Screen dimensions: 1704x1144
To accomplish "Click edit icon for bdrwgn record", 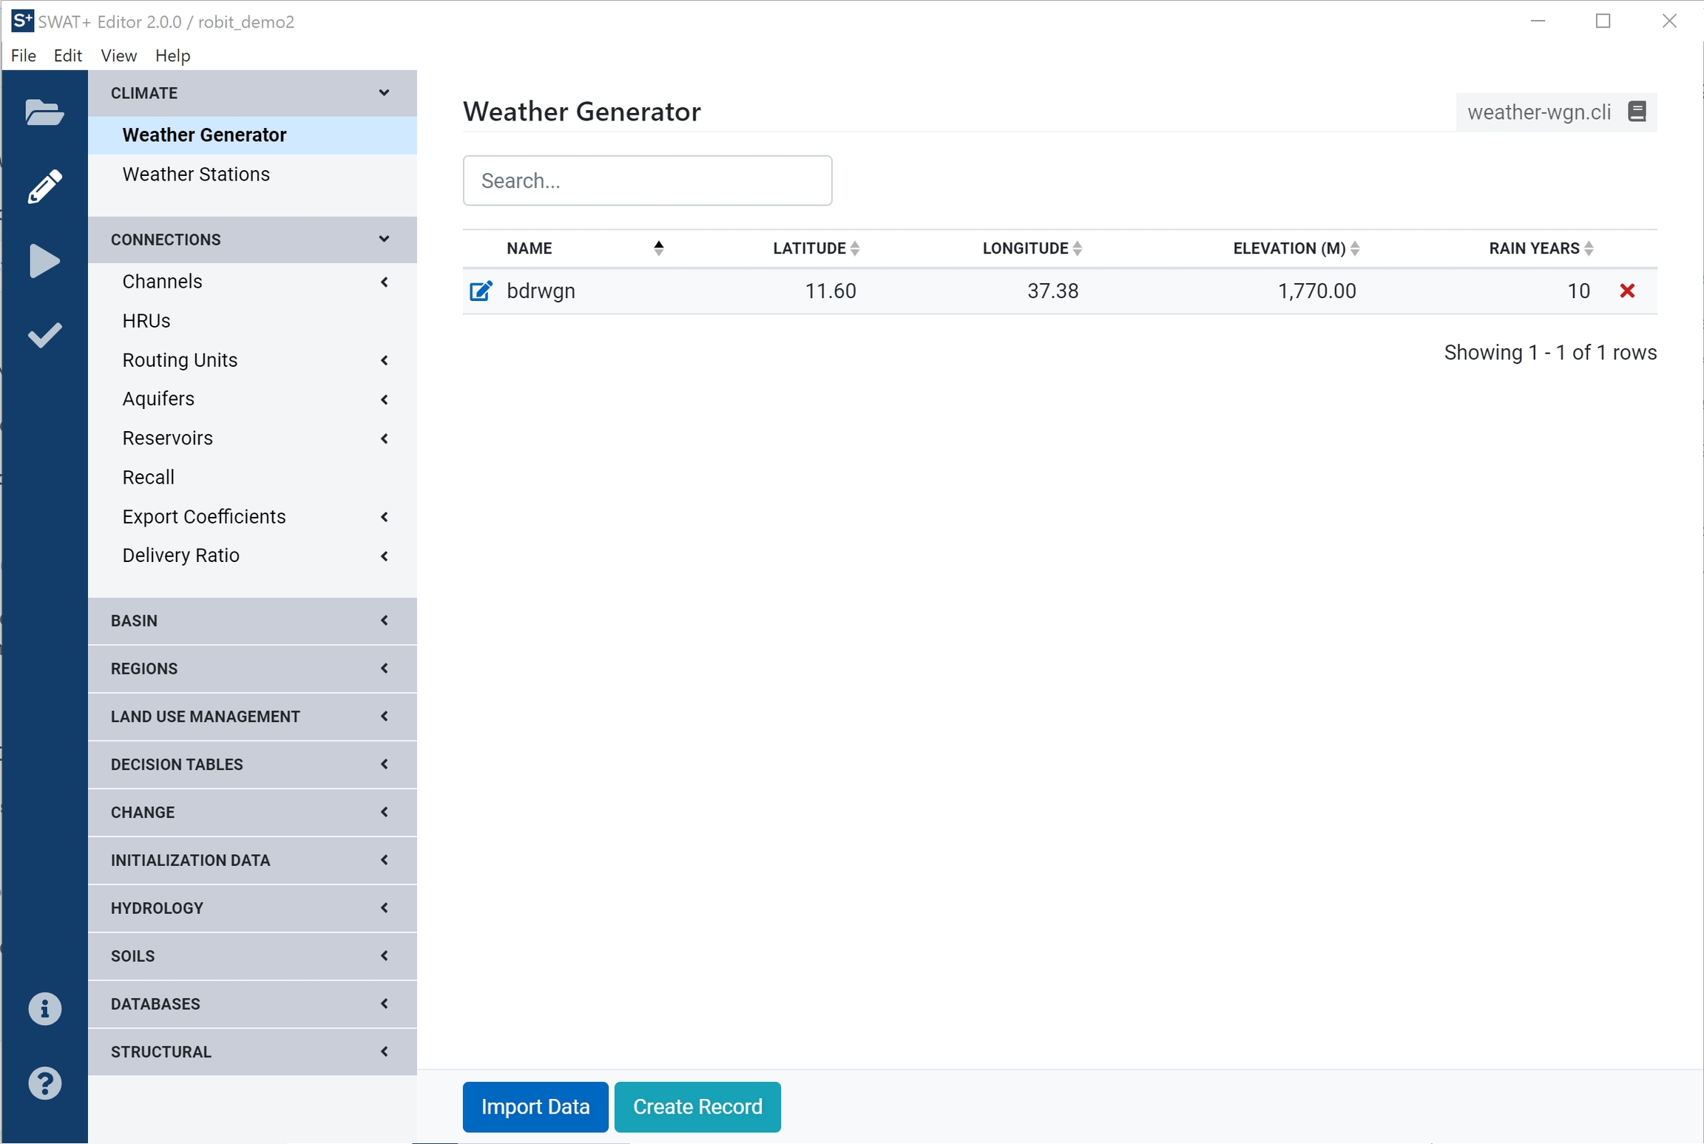I will click(x=480, y=291).
